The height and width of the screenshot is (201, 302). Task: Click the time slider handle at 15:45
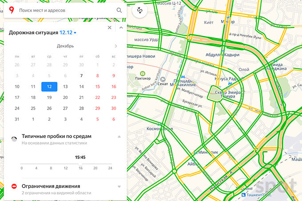click(x=80, y=164)
